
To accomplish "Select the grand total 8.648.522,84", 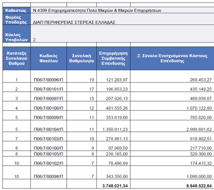I will tap(199, 186).
